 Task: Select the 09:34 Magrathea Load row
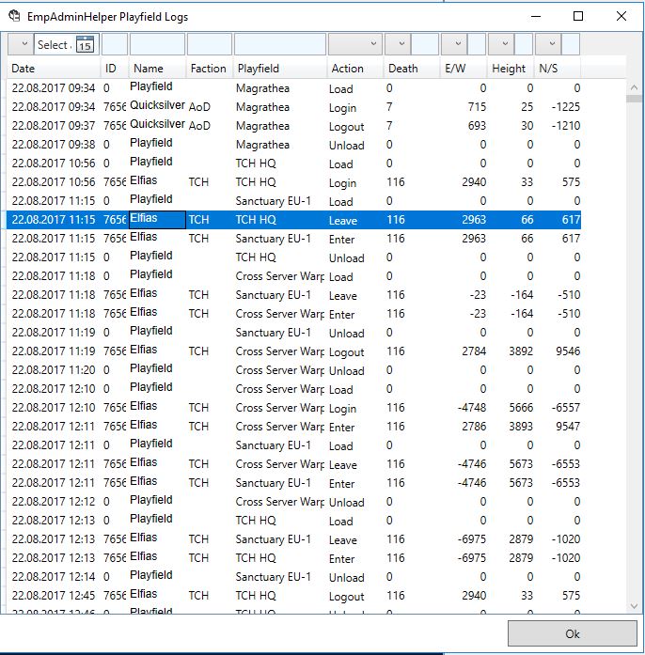(x=294, y=88)
